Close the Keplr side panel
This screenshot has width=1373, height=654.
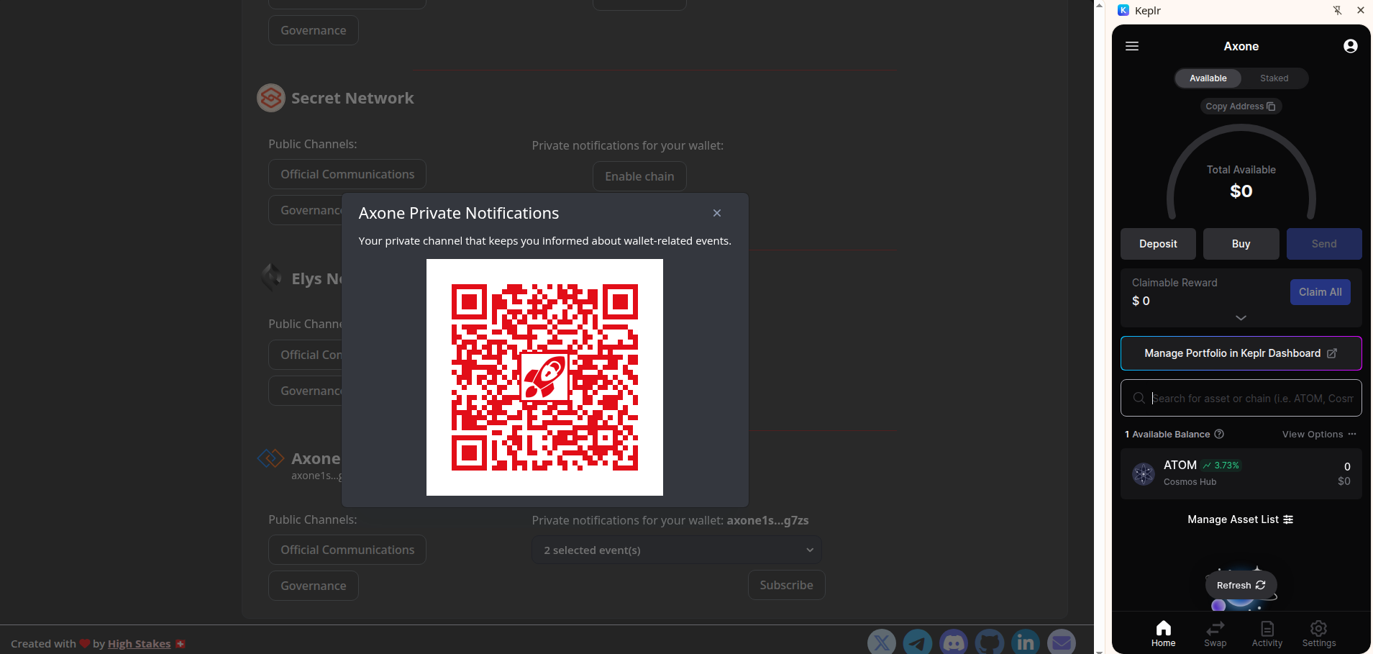[1361, 10]
